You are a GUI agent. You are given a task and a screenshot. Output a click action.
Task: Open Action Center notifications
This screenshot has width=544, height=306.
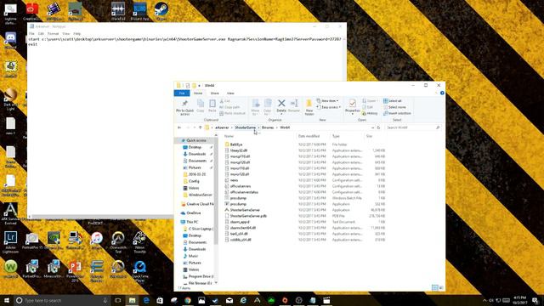click(535, 300)
